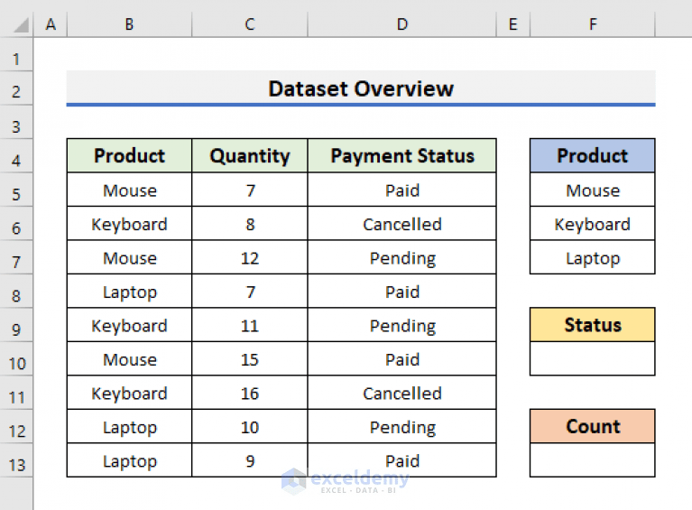Click the Select All corner triangle
The height and width of the screenshot is (510, 692).
click(x=21, y=24)
